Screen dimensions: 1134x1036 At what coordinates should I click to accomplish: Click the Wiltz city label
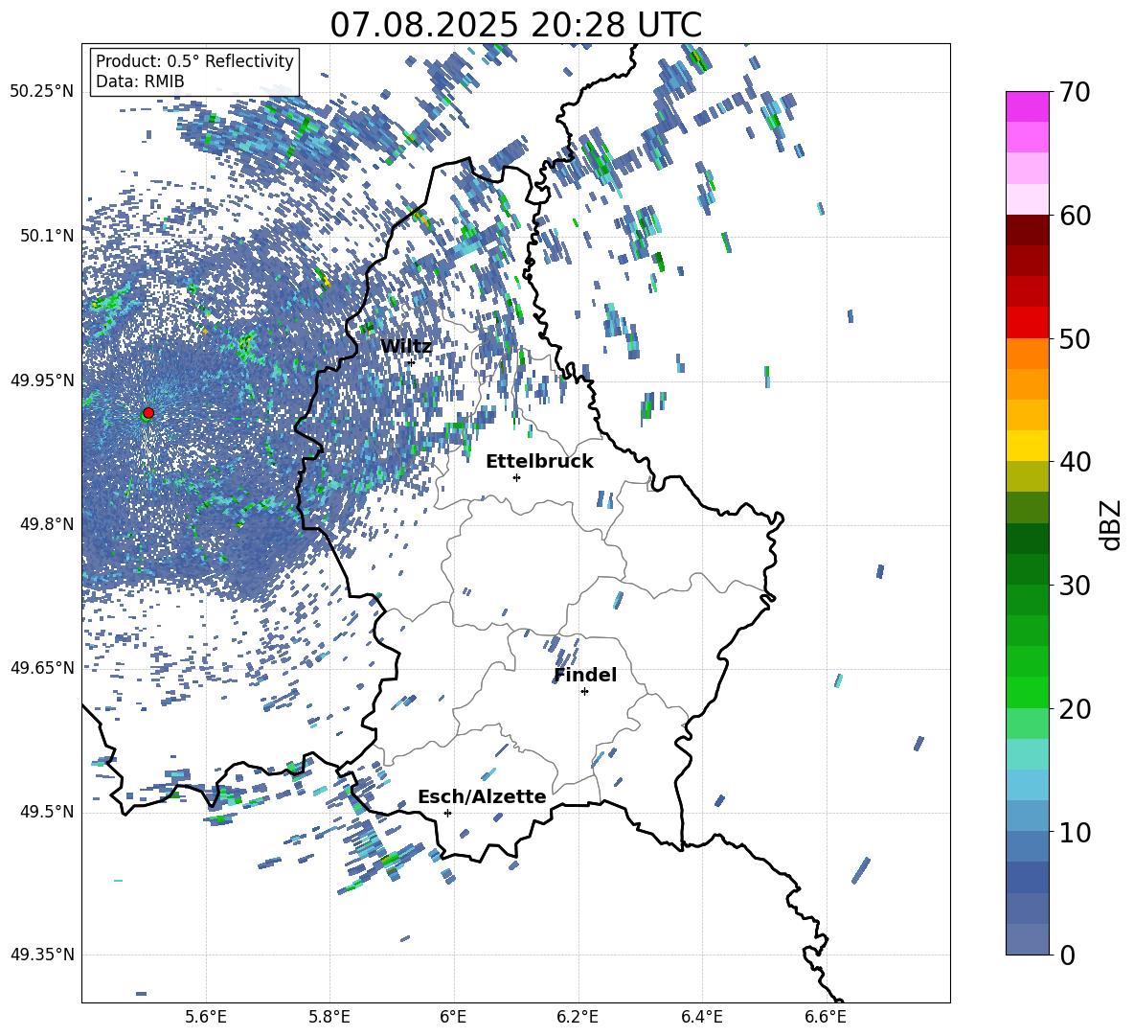pos(406,347)
